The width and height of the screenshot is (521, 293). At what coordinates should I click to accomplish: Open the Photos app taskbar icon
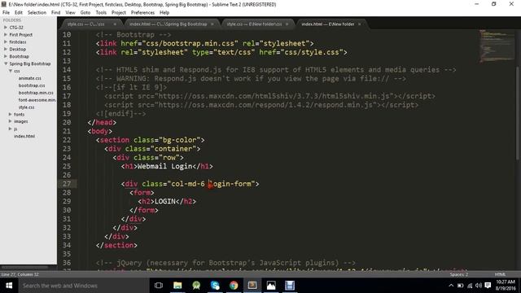[x=271, y=286]
